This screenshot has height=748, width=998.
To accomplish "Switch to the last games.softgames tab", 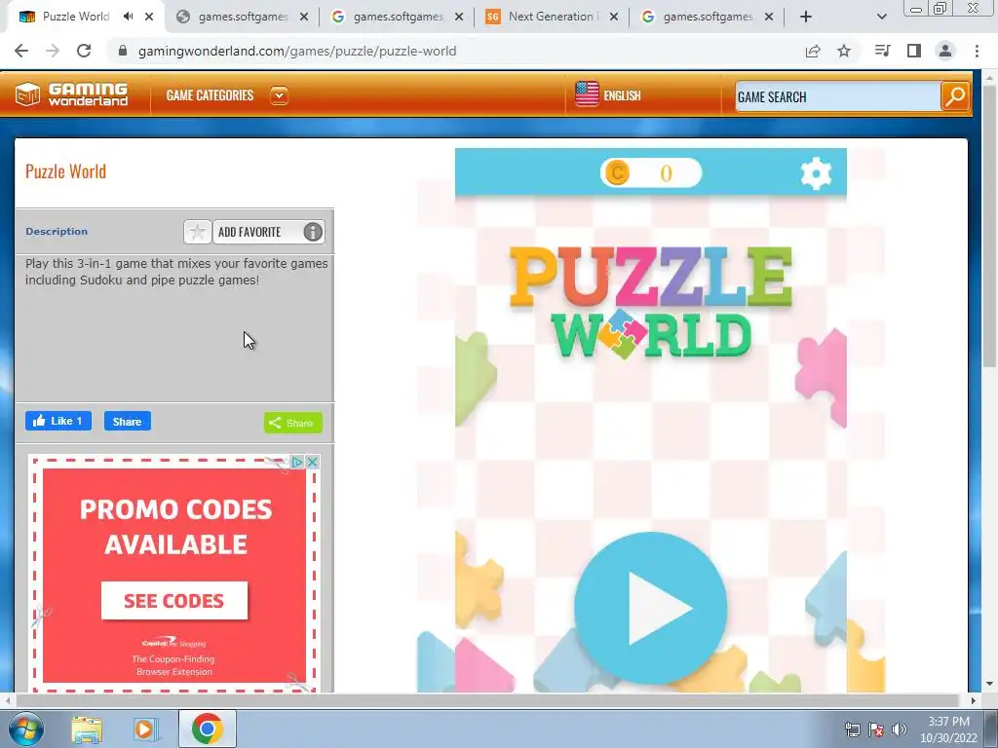I will pyautogui.click(x=708, y=17).
